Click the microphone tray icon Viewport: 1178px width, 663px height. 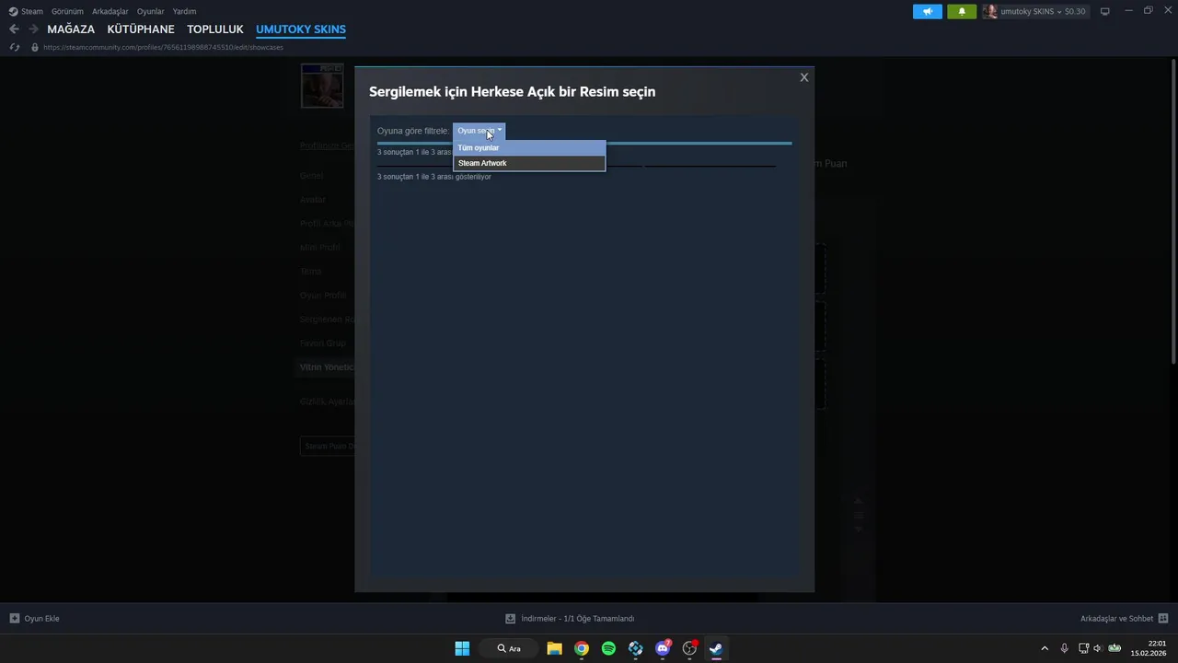pyautogui.click(x=1065, y=648)
